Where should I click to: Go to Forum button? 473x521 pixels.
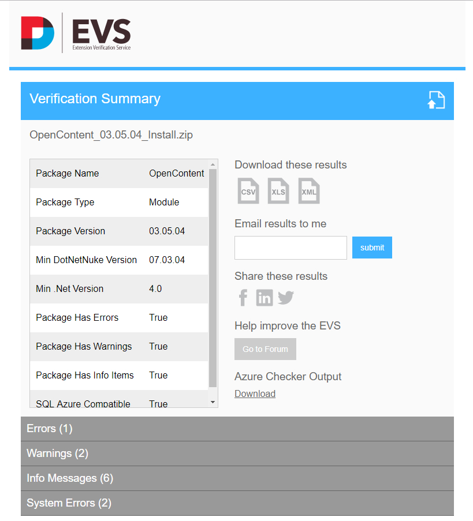tap(265, 349)
